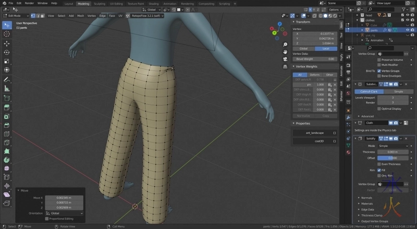This screenshot has height=229, width=417.
Task: Open the Modifier properties wrench tab
Action: pos(348,117)
